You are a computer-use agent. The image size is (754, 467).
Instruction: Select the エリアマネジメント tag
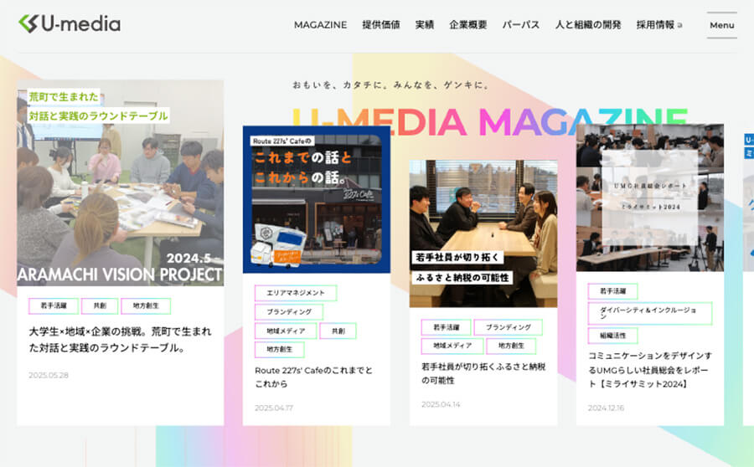coord(295,293)
